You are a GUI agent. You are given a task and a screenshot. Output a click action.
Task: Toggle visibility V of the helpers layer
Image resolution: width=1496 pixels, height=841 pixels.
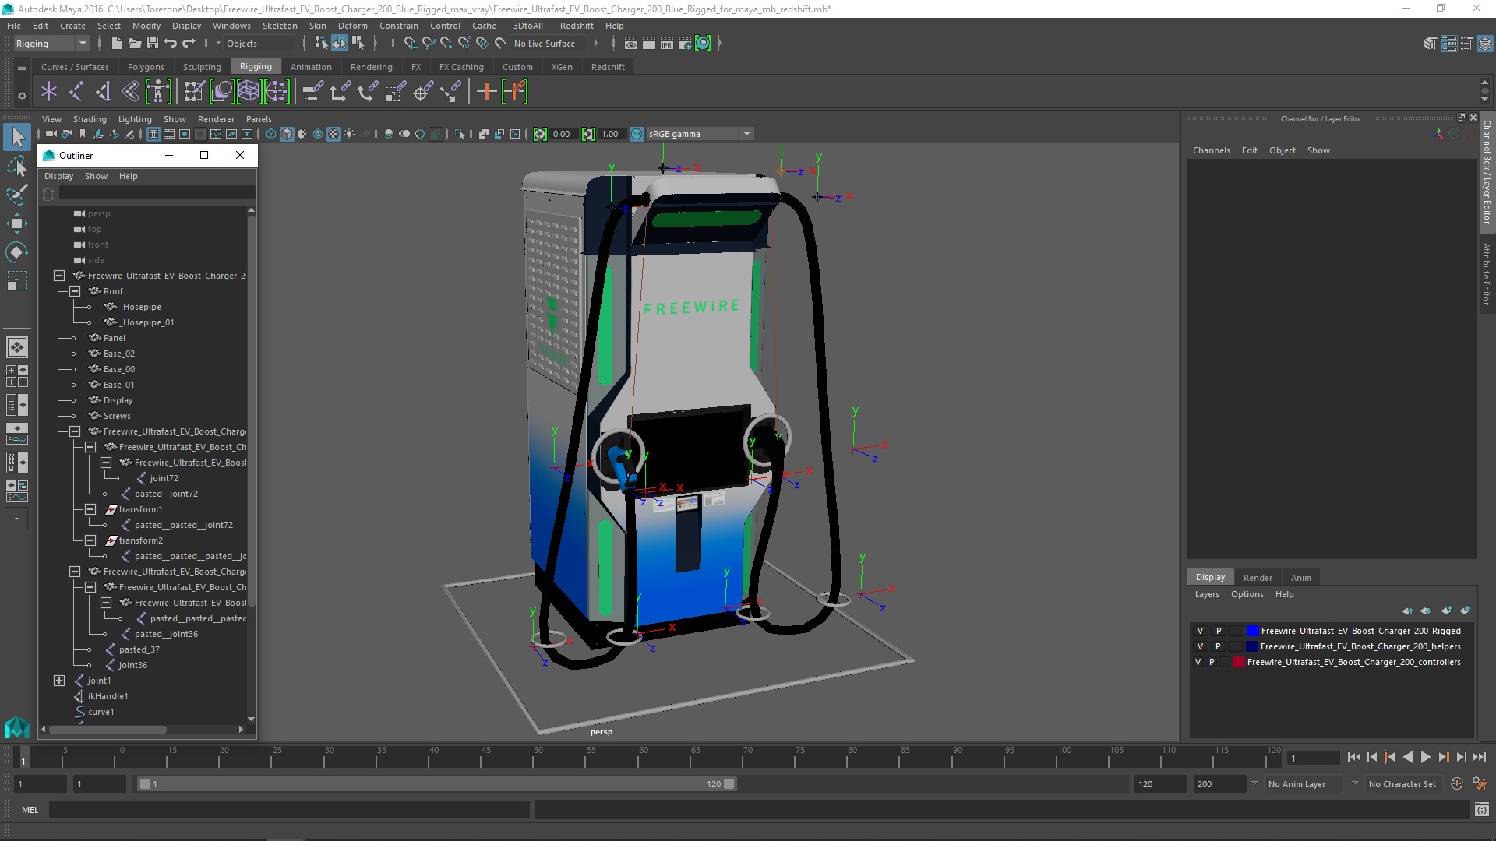tap(1201, 646)
